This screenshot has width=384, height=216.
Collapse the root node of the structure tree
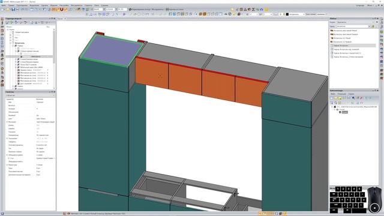click(x=8, y=29)
